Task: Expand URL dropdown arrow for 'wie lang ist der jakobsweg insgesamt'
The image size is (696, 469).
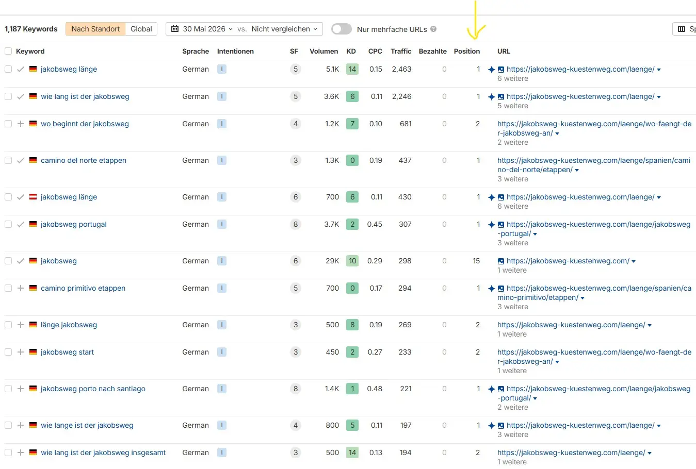Action: coord(650,454)
